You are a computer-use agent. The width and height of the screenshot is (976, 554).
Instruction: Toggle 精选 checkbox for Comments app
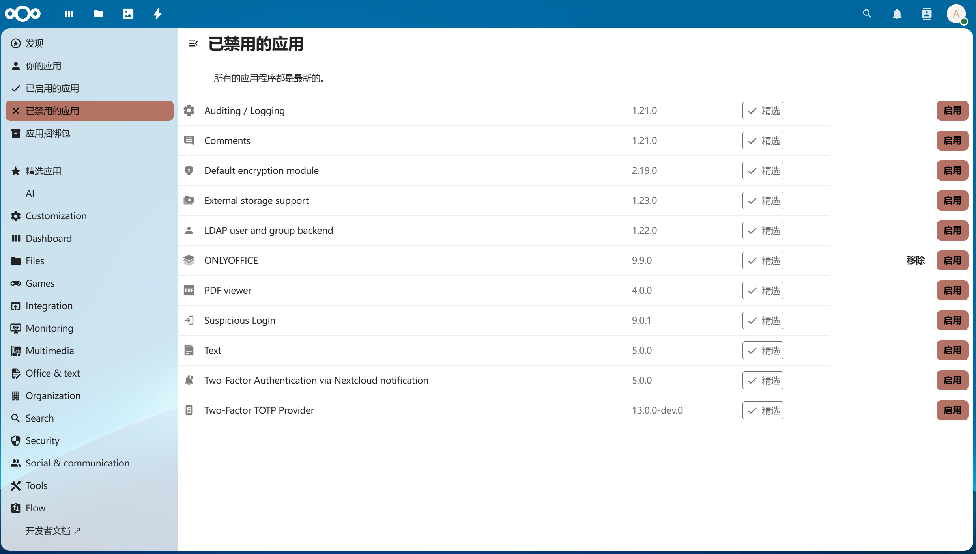pos(762,140)
